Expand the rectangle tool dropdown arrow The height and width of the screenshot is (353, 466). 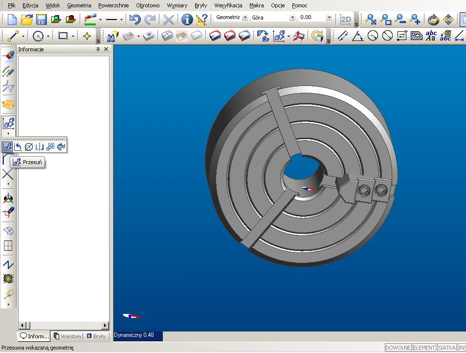coord(73,37)
